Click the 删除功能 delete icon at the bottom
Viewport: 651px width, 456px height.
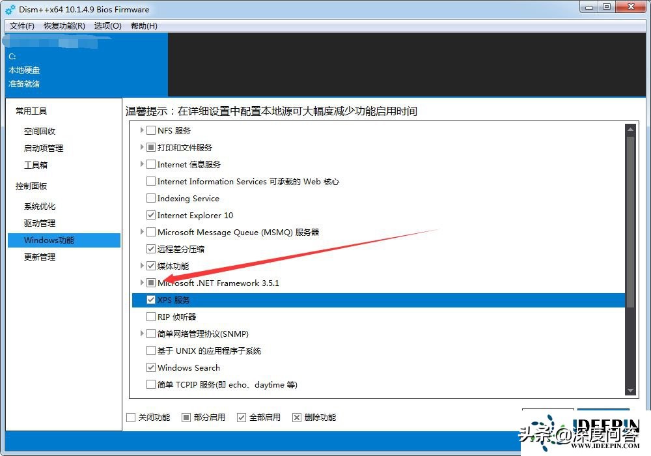pos(297,417)
